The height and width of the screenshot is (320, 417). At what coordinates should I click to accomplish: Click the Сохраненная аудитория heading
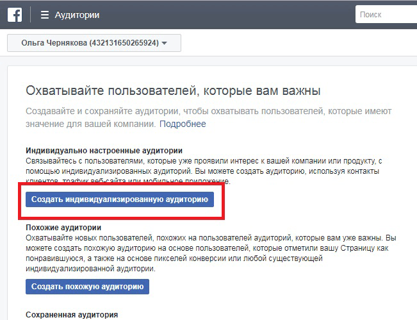tap(71, 315)
